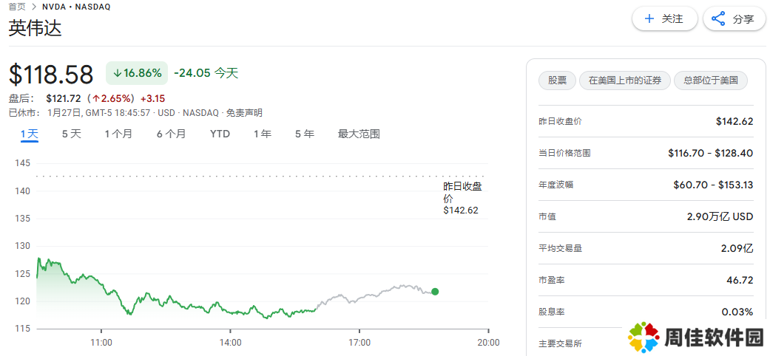This screenshot has height=356, width=770.
Task: Click the 股息率 label
Action: click(x=552, y=312)
